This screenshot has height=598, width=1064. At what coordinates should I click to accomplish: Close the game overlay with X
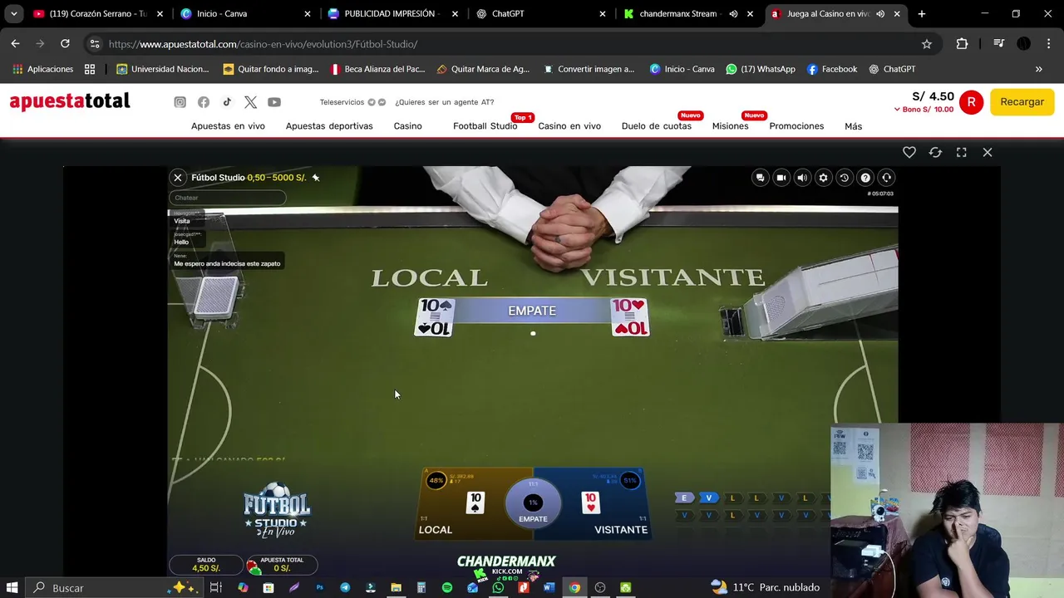click(x=988, y=152)
